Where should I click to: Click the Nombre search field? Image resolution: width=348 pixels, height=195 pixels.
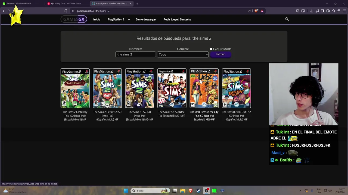pos(136,54)
